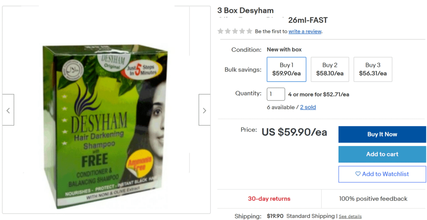The image size is (427, 220).
Task: Click the Quantity input field
Action: point(276,94)
